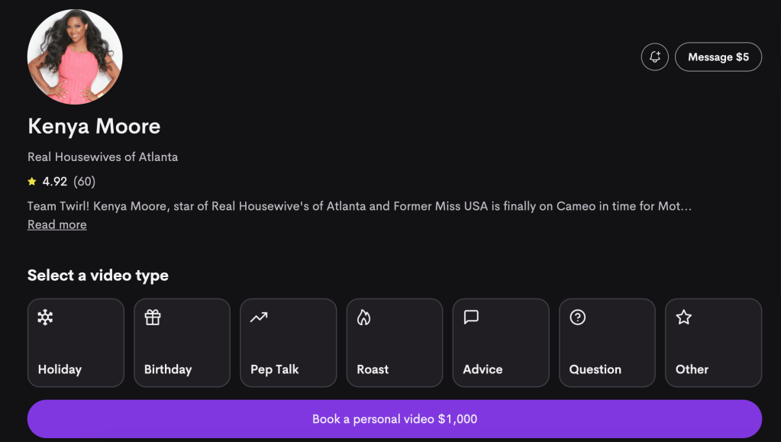The image size is (781, 442).
Task: Click the outlined star icon for Other
Action: coord(684,318)
